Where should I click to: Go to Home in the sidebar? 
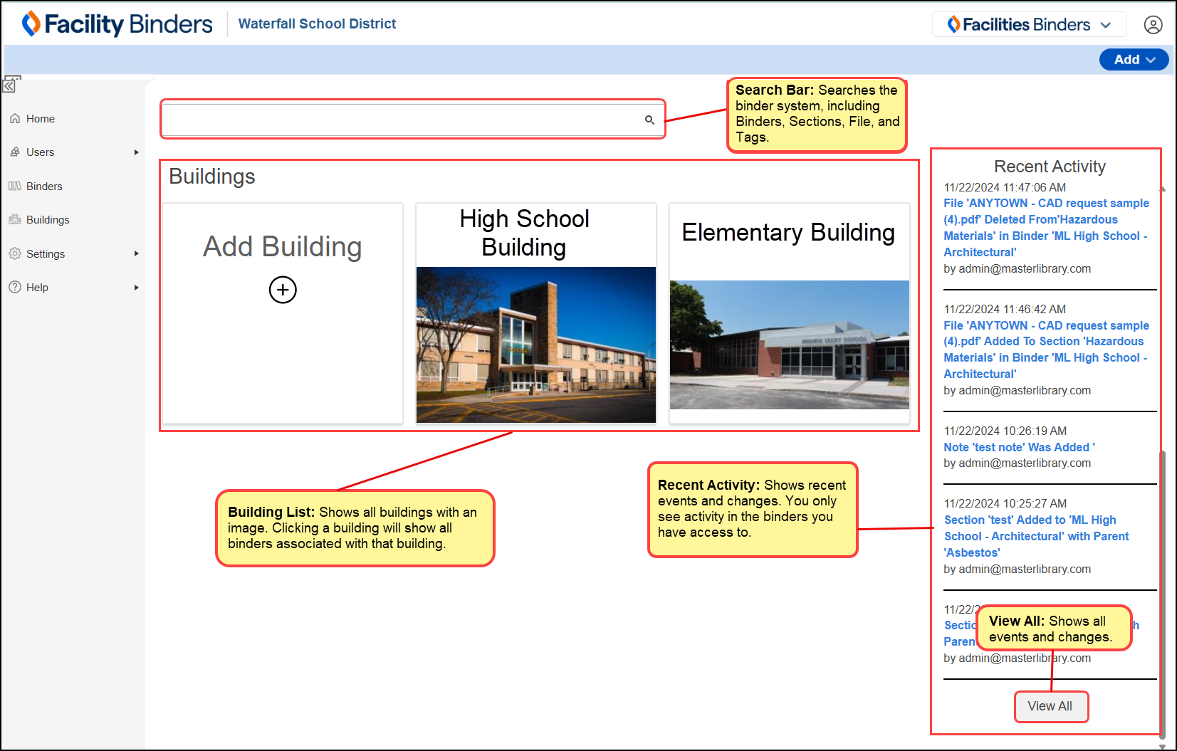point(41,119)
